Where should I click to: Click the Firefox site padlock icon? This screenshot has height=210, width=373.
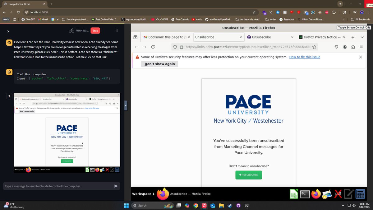point(181,47)
